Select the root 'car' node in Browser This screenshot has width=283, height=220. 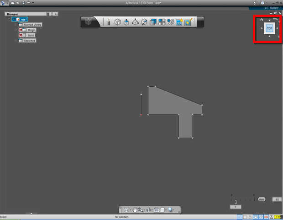(x=20, y=19)
